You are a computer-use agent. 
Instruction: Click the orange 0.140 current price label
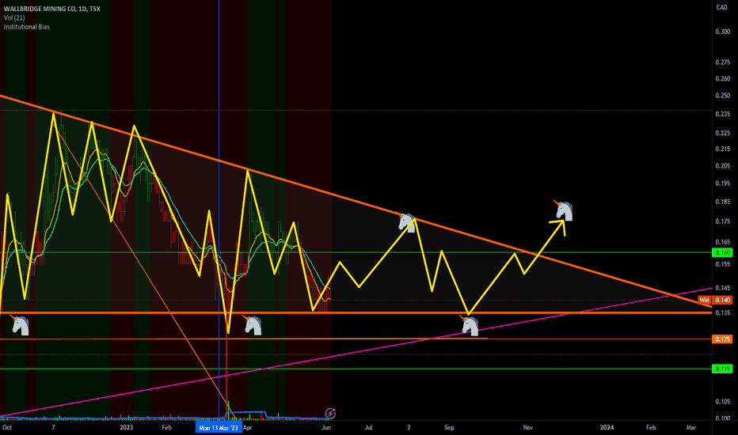[x=722, y=300]
